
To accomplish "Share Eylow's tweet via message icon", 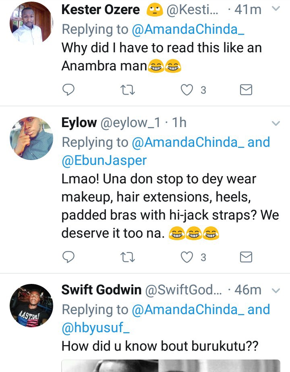I will tap(246, 257).
